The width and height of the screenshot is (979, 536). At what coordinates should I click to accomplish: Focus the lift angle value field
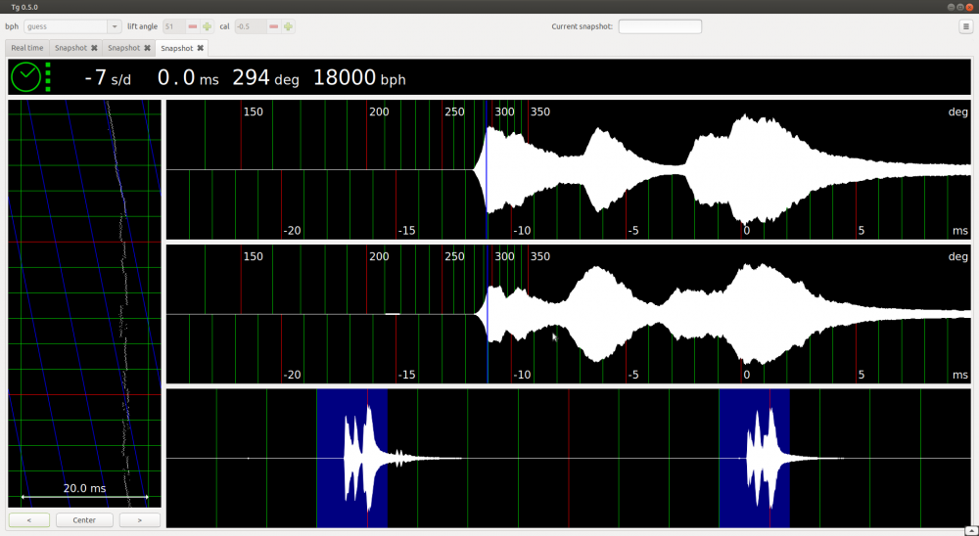[x=174, y=26]
